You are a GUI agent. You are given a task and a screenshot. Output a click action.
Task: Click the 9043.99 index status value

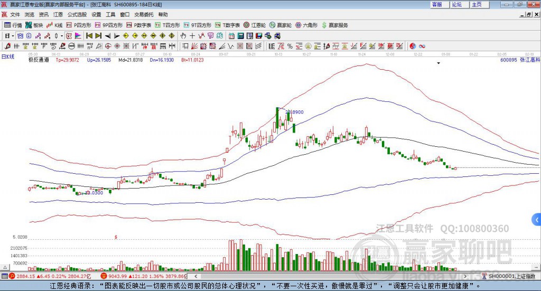(118, 276)
